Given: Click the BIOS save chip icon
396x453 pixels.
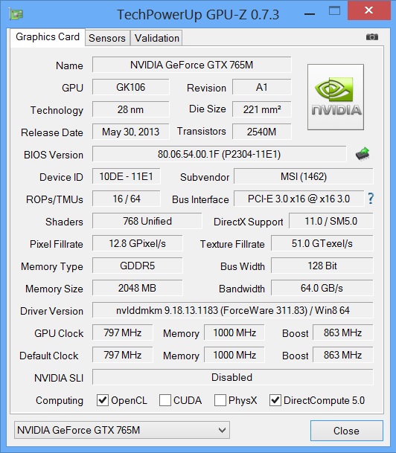Looking at the screenshot, I should point(363,154).
